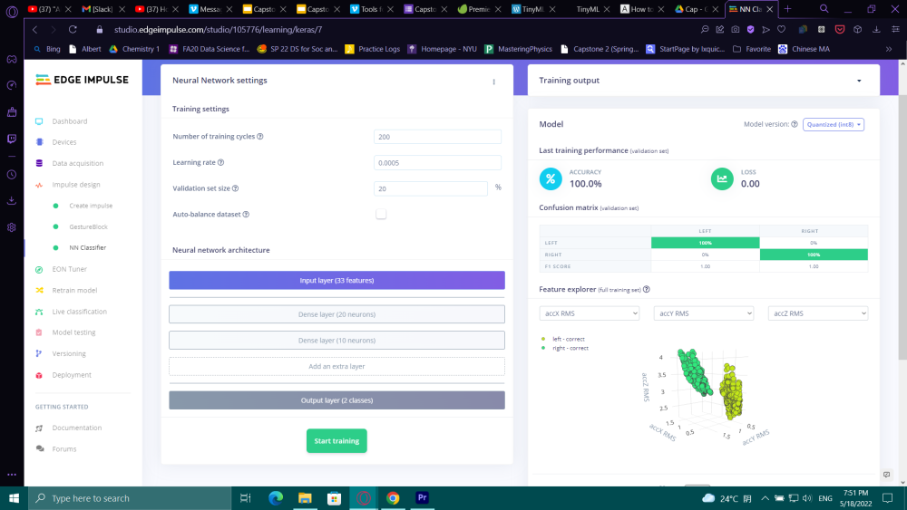Open the Model version Quantized (int8) dropdown
The width and height of the screenshot is (907, 510).
point(833,125)
